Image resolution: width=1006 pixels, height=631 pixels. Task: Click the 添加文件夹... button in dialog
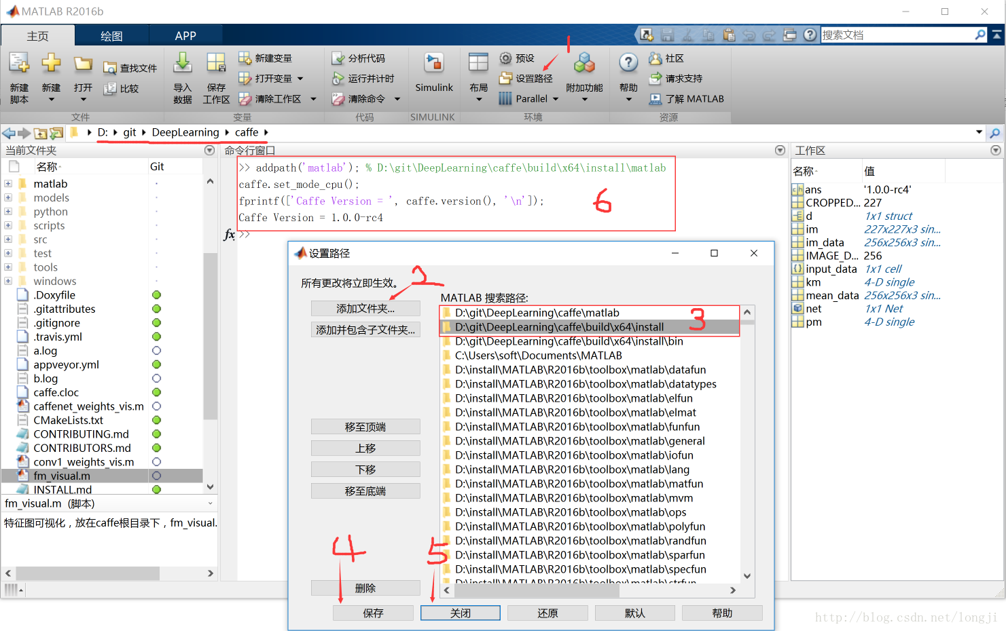click(x=365, y=309)
